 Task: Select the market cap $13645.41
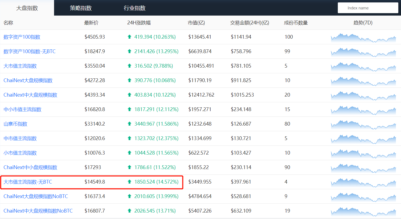[x=200, y=37]
